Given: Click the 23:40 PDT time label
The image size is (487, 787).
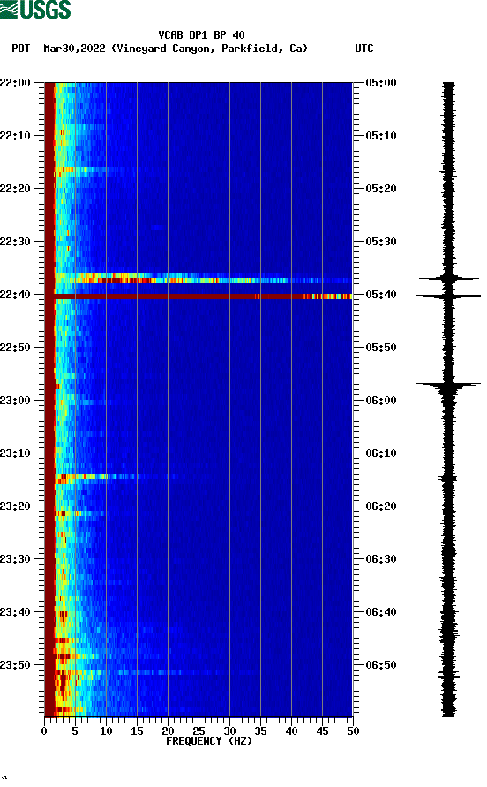Looking at the screenshot, I should click(x=15, y=611).
